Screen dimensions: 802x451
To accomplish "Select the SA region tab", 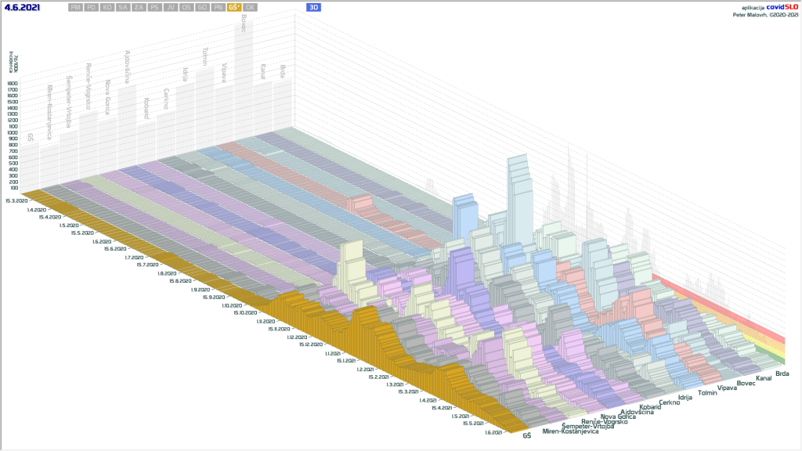I will click(123, 7).
